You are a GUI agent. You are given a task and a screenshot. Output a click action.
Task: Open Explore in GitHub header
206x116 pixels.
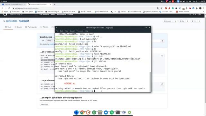70,14
